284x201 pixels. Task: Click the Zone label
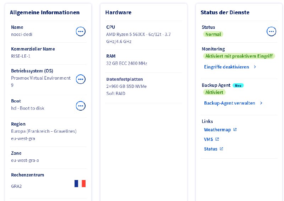pyautogui.click(x=16, y=153)
